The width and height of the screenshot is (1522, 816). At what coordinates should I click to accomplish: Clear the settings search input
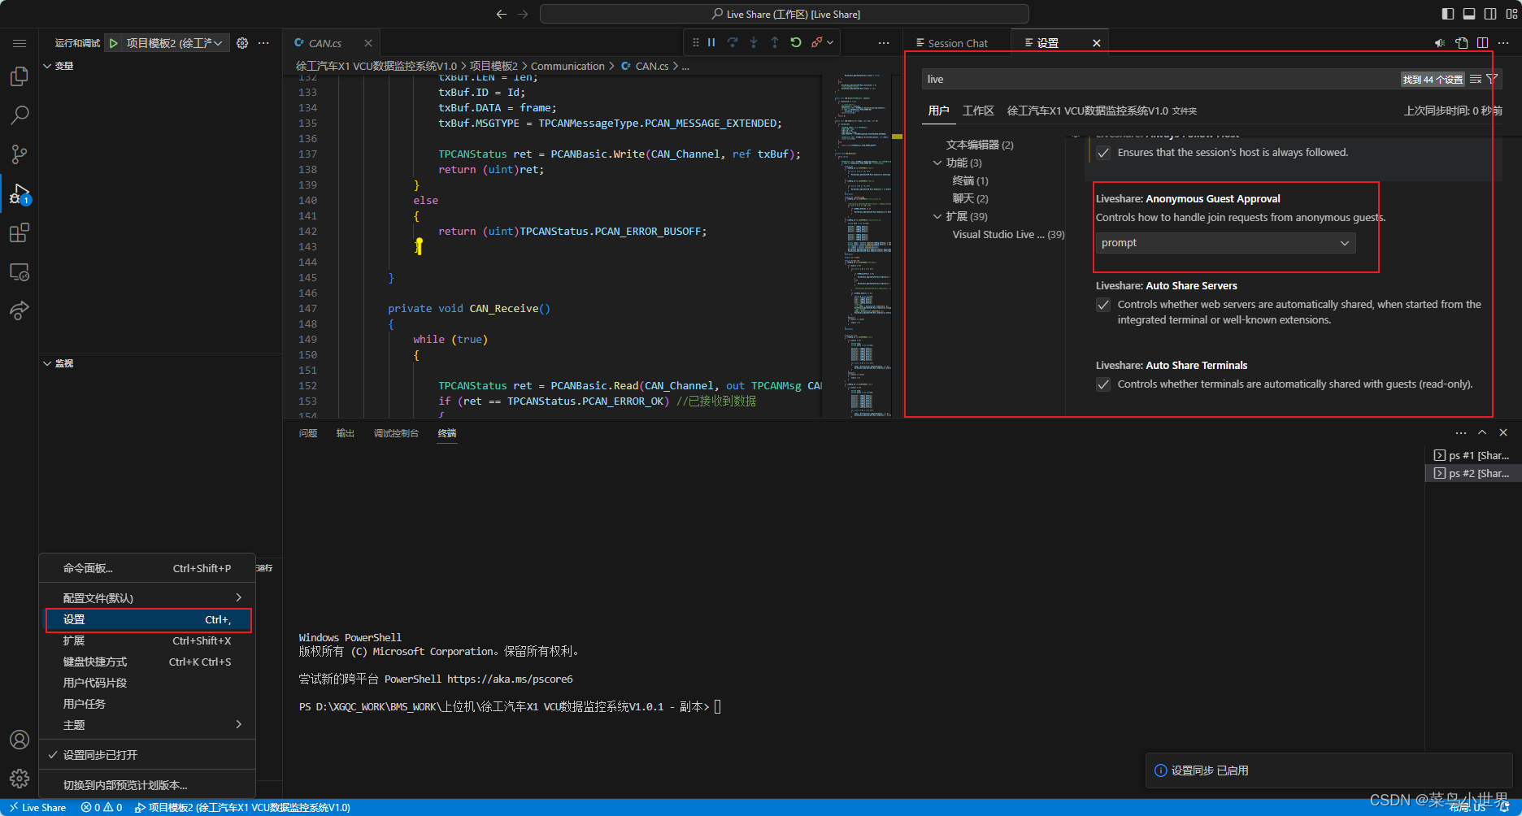click(x=1476, y=79)
